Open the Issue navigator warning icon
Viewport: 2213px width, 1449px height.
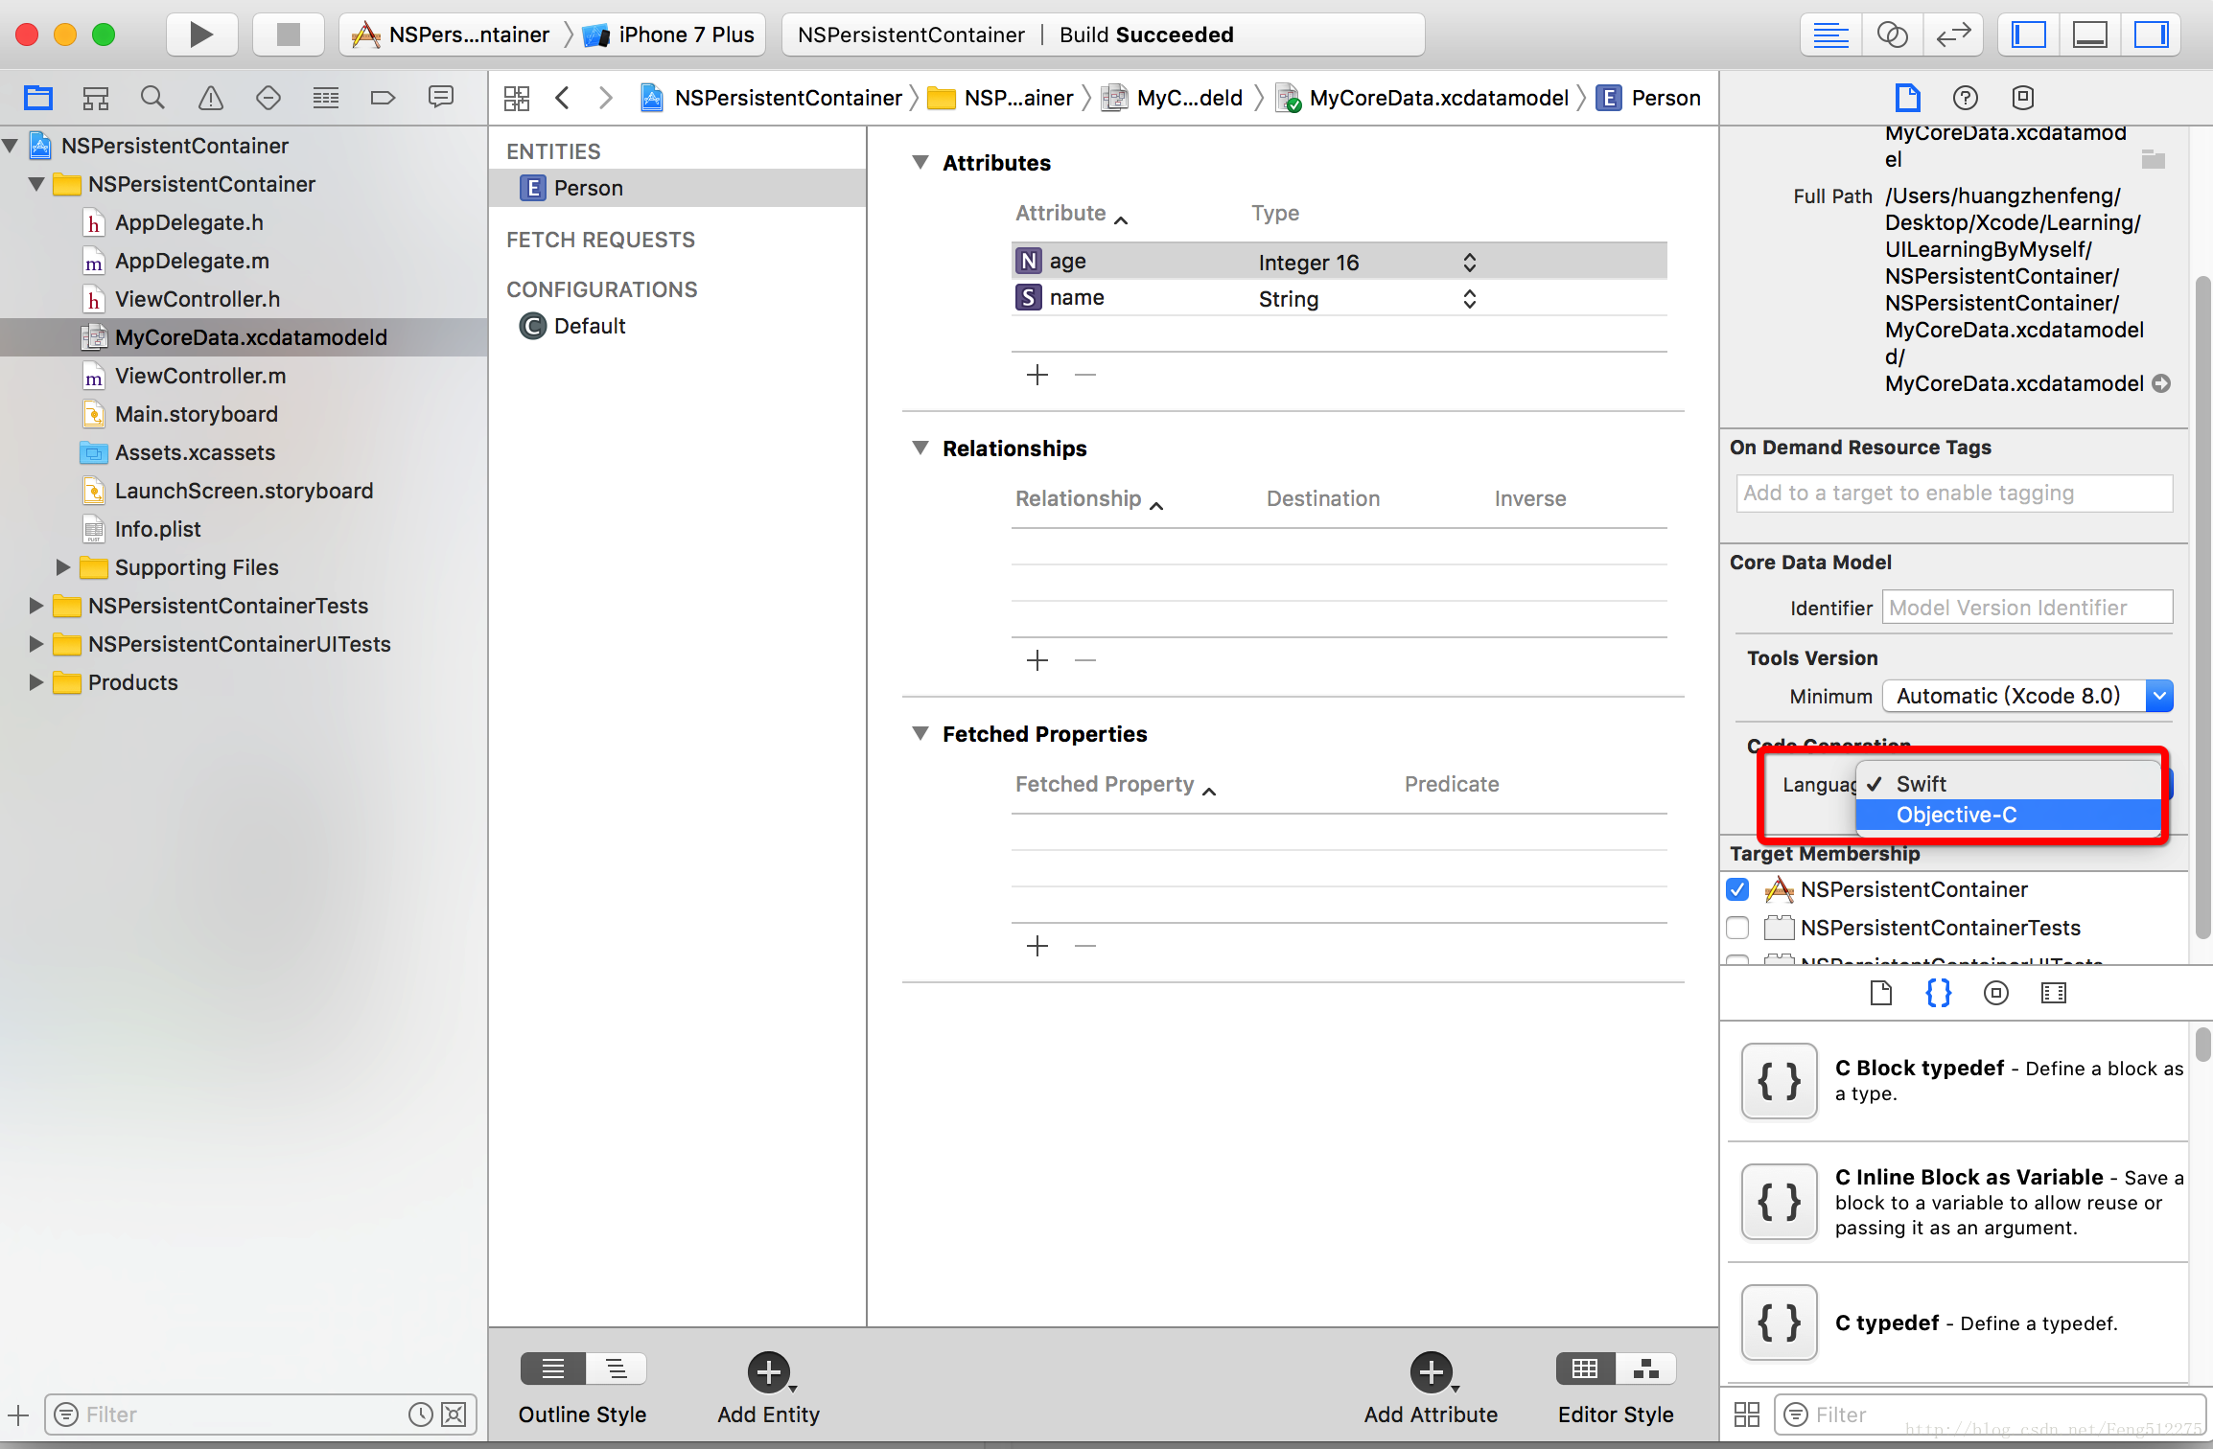click(210, 98)
